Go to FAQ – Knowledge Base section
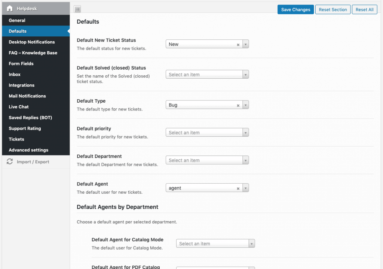The height and width of the screenshot is (269, 383). coord(33,53)
